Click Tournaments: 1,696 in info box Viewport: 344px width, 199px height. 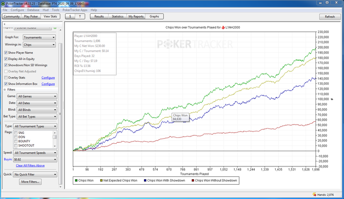(x=87, y=41)
